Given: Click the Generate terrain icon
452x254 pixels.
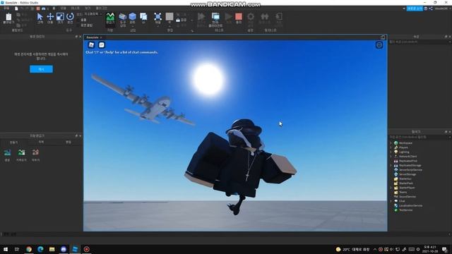Looking at the screenshot, I should tap(7, 152).
